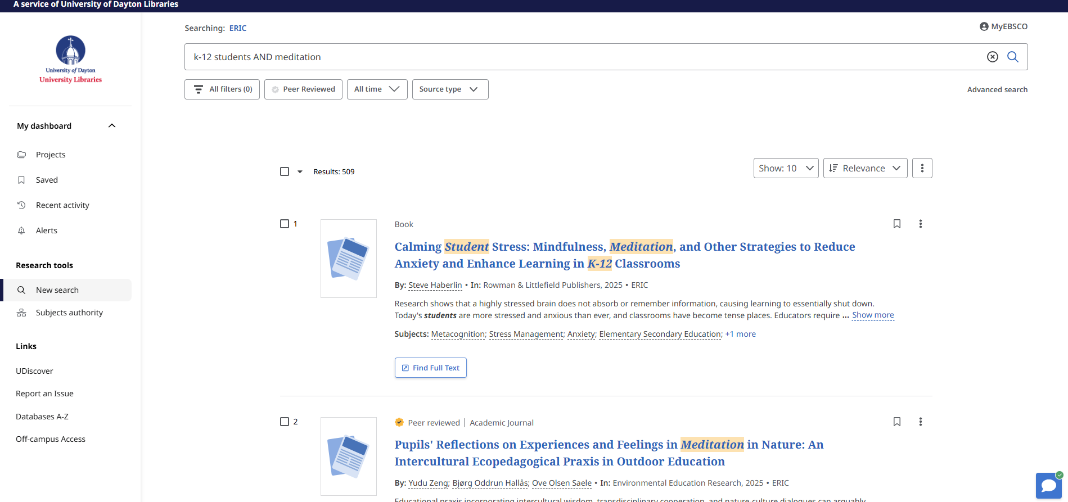
Task: Open Calming Student Stress book title
Action: pyautogui.click(x=624, y=255)
